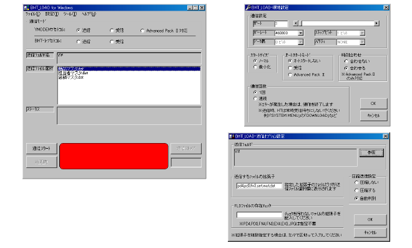Click the BHT_LOAD for Windows title bar icon
Screen dimensions: 412x248
[x=26, y=7]
